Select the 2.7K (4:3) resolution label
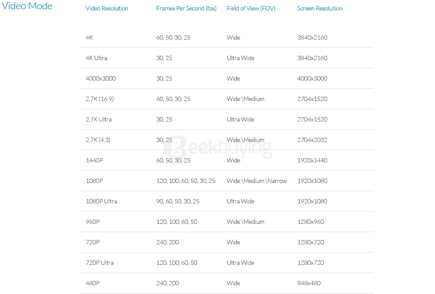The width and height of the screenshot is (435, 294). point(98,140)
